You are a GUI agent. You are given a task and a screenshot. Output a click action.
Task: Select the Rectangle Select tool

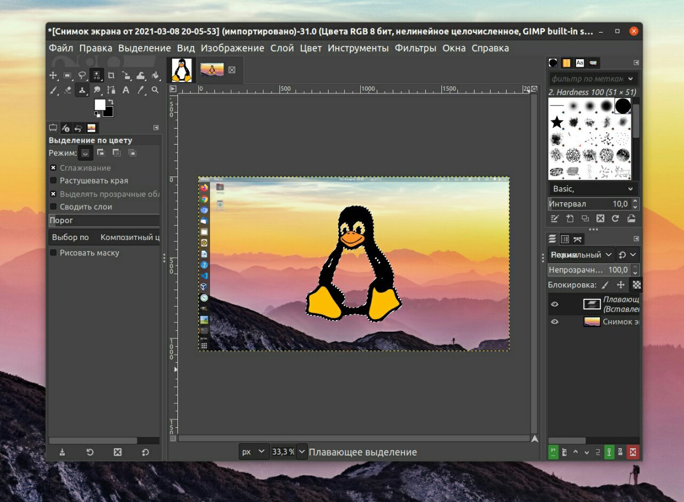(x=67, y=75)
